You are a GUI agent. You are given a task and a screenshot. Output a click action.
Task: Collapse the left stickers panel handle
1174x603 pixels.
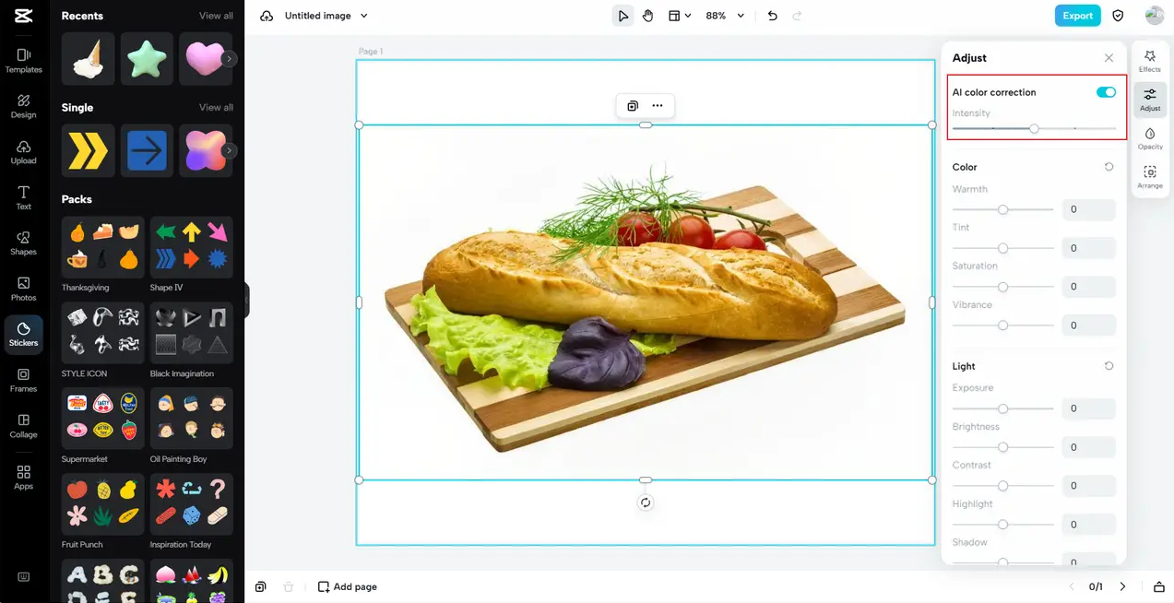247,301
